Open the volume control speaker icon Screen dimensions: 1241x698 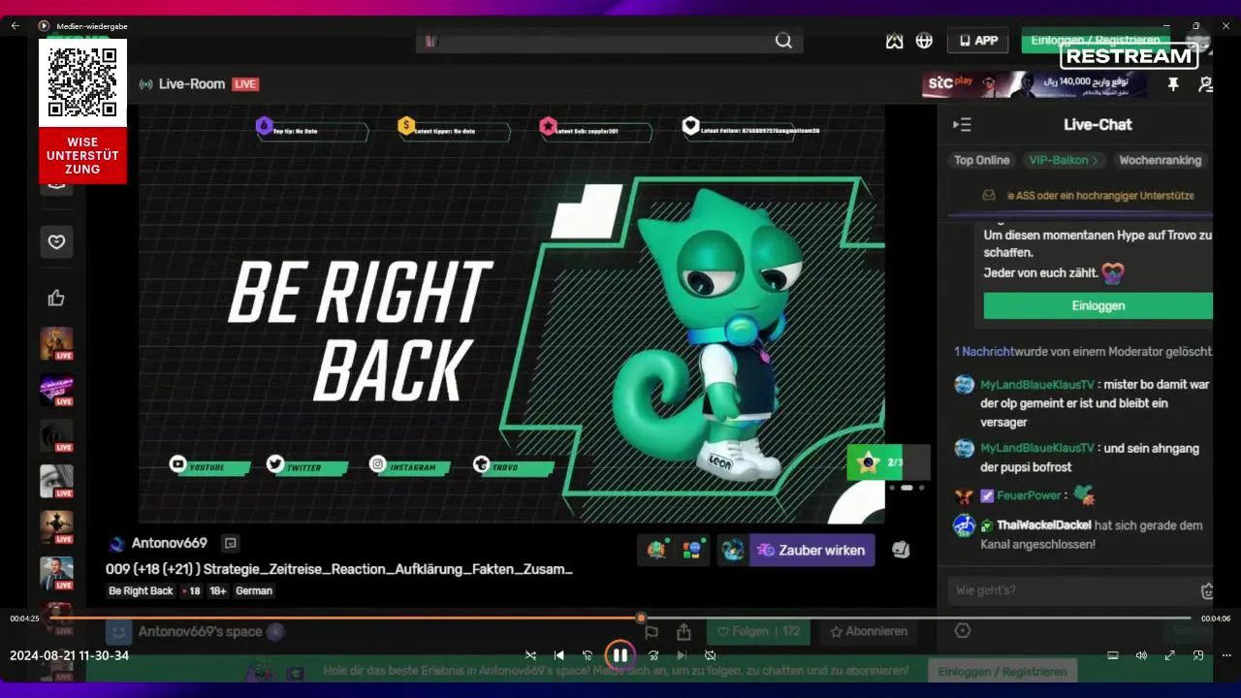tap(1141, 655)
